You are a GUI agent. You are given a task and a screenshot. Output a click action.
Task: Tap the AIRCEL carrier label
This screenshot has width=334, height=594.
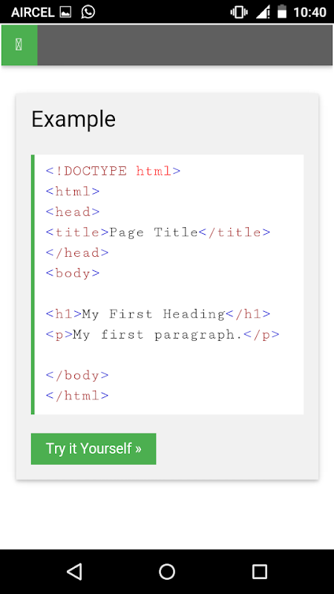(33, 13)
